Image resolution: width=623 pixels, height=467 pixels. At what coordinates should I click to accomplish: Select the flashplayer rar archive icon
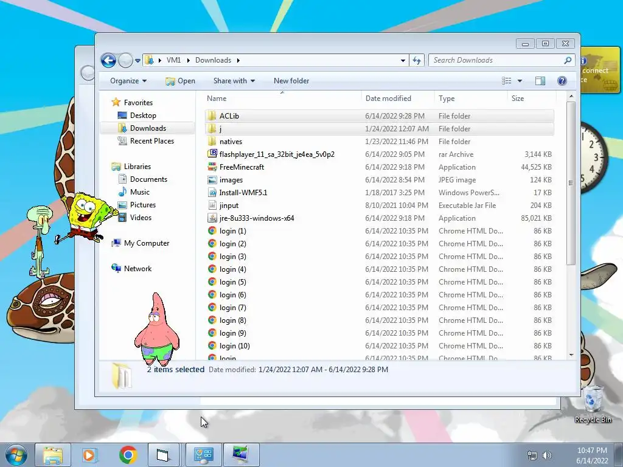pos(212,154)
